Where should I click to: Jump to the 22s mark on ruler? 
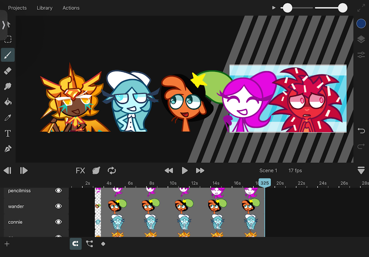[301, 183]
